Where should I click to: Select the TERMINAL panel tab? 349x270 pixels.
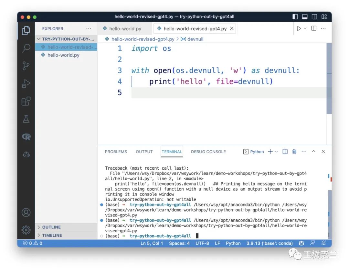coord(172,152)
